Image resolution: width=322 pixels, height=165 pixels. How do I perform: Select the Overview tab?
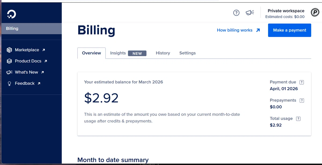tap(92, 53)
